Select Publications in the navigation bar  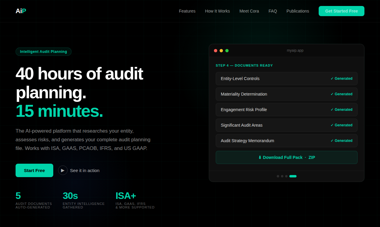[298, 11]
